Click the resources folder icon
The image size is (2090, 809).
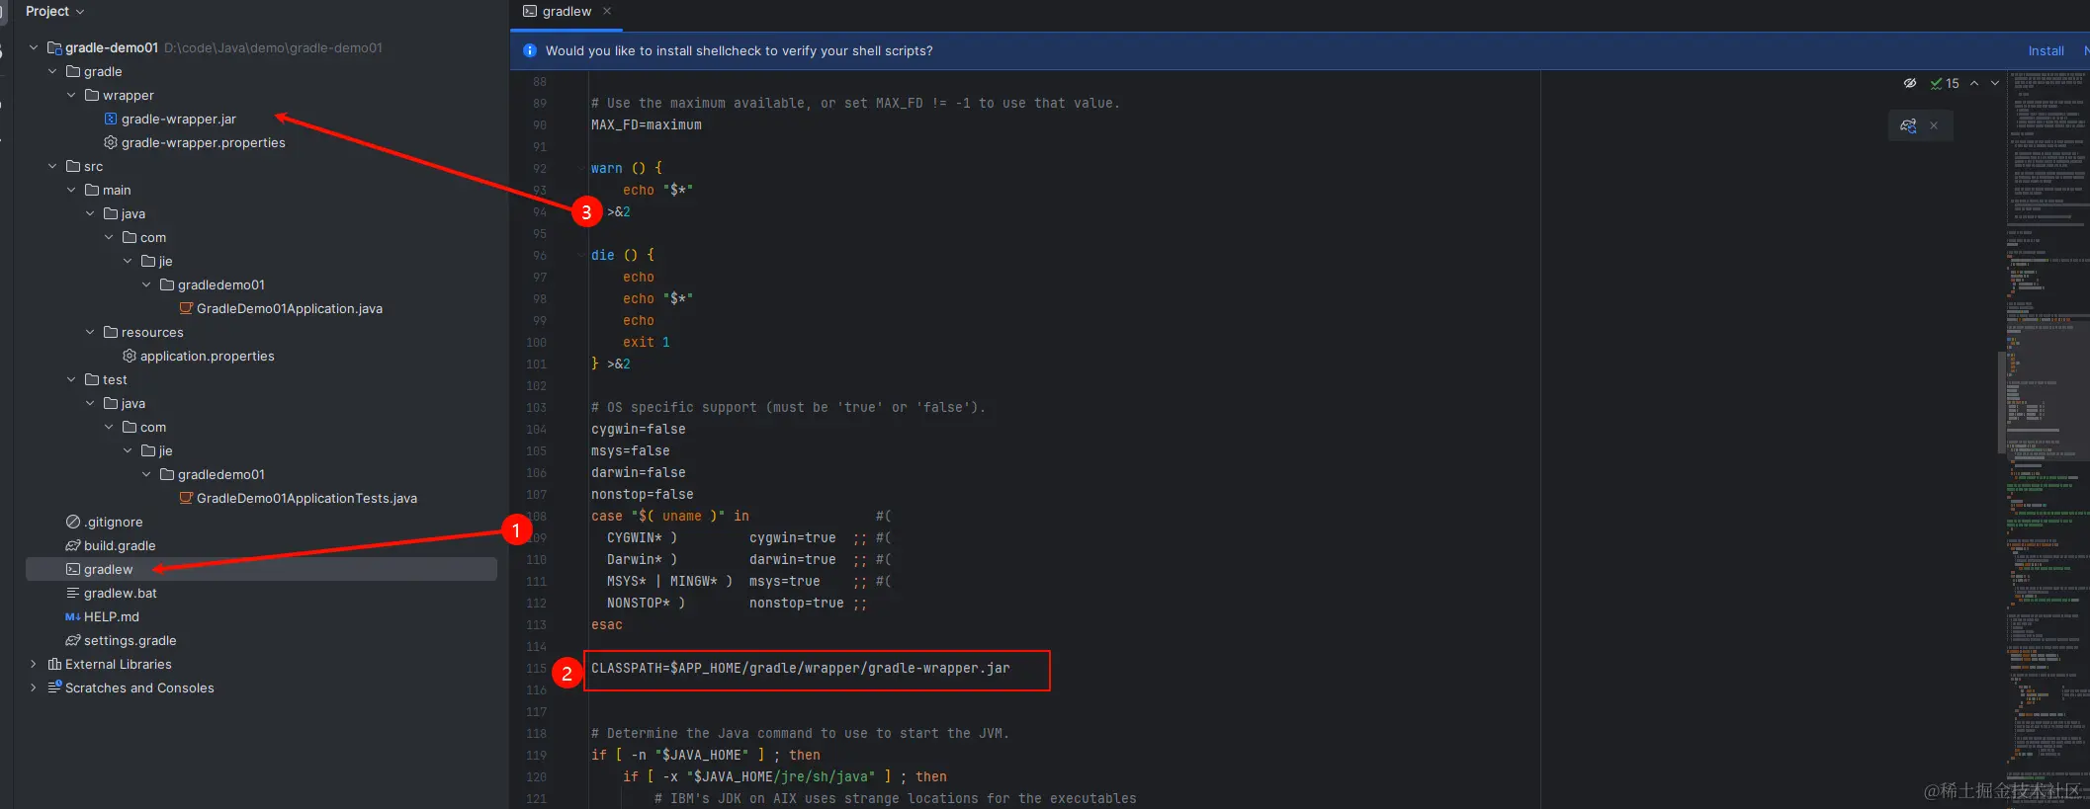pyautogui.click(x=111, y=332)
